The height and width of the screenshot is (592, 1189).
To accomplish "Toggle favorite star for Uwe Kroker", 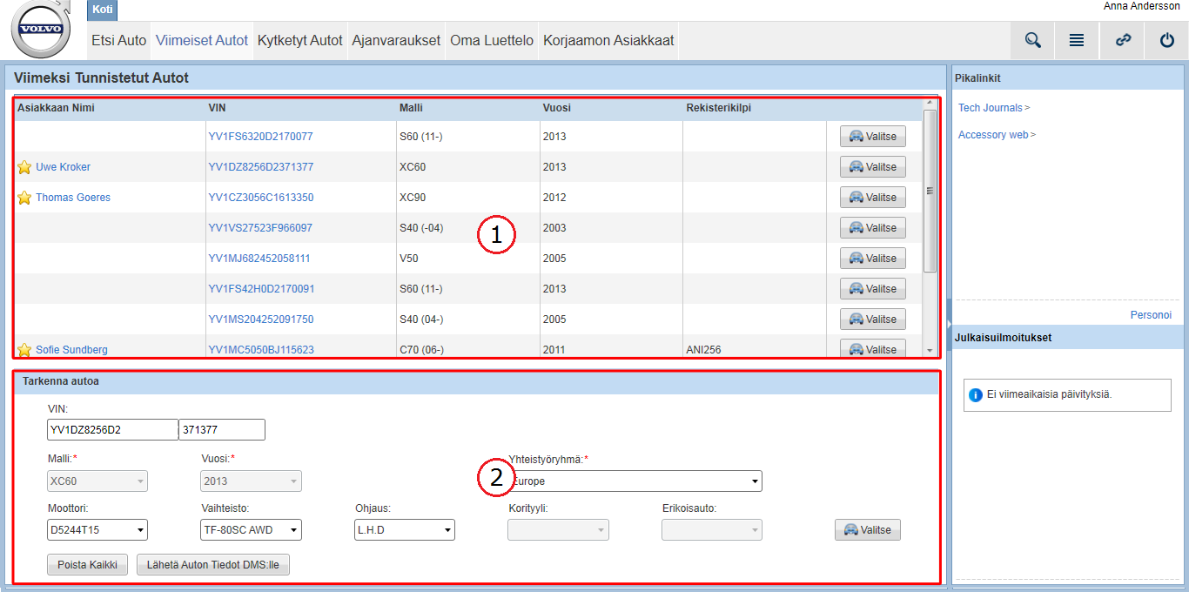I will point(24,167).
